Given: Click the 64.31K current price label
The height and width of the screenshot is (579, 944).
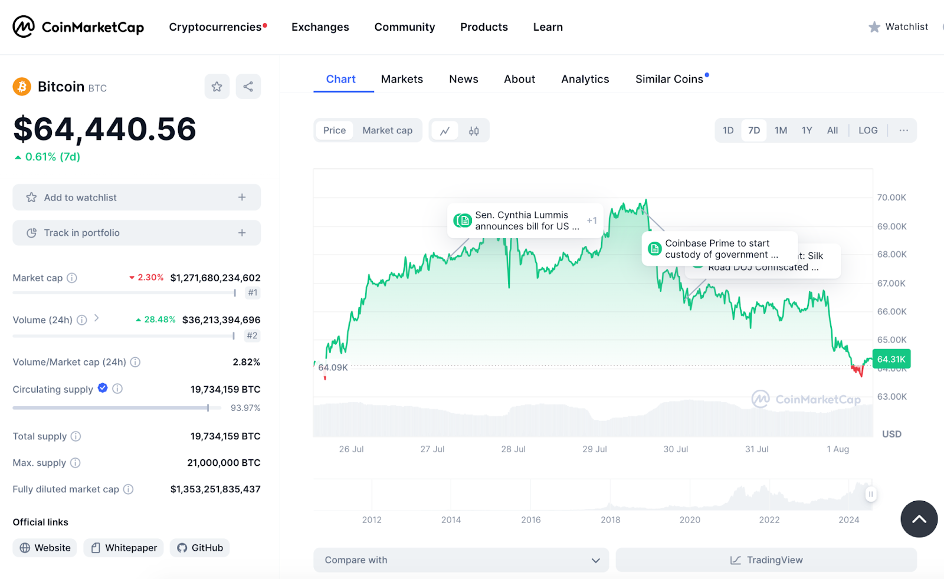Looking at the screenshot, I should [891, 359].
